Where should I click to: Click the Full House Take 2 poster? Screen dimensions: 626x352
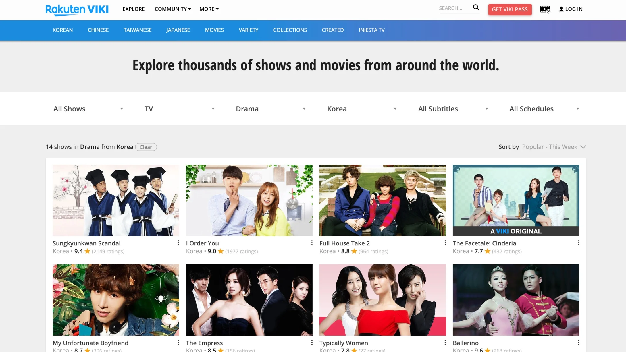382,200
